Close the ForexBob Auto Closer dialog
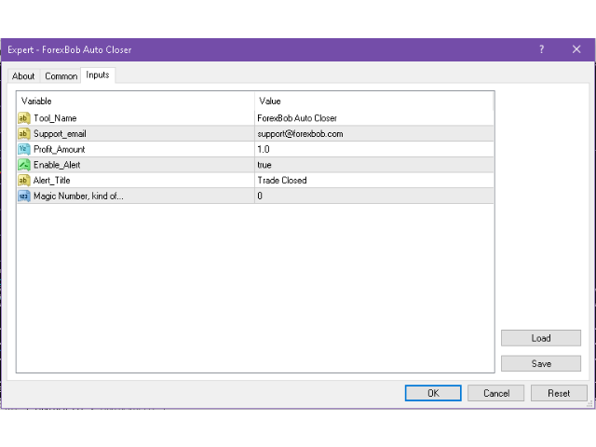The height and width of the screenshot is (447, 596). pos(576,49)
